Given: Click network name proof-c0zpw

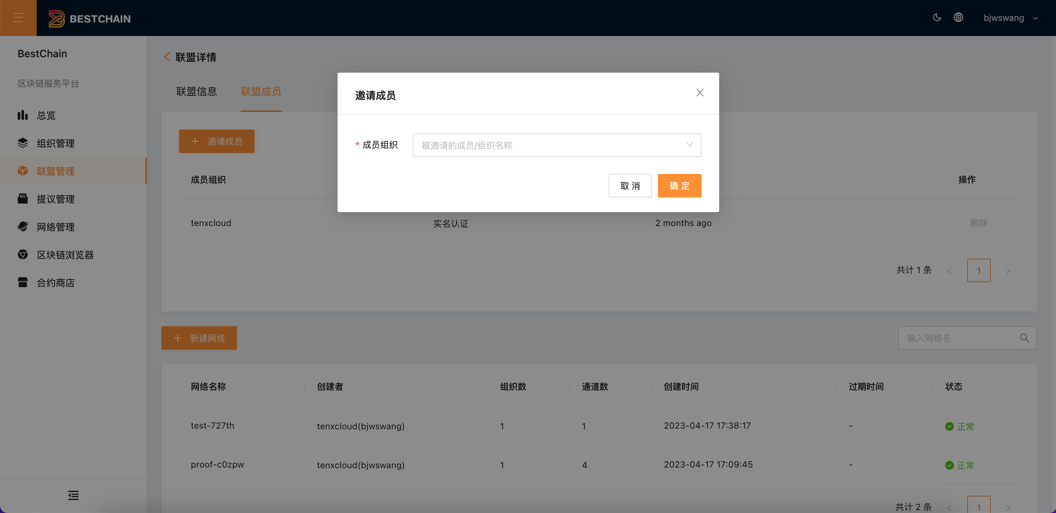Looking at the screenshot, I should point(217,464).
